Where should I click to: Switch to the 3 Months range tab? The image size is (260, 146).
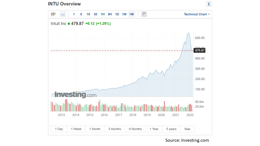(x=115, y=129)
